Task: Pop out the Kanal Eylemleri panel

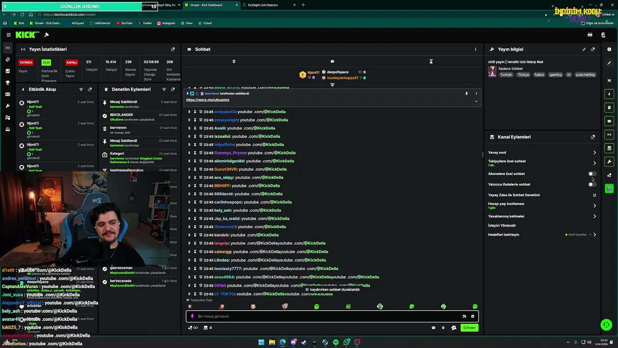Action: click(x=593, y=137)
